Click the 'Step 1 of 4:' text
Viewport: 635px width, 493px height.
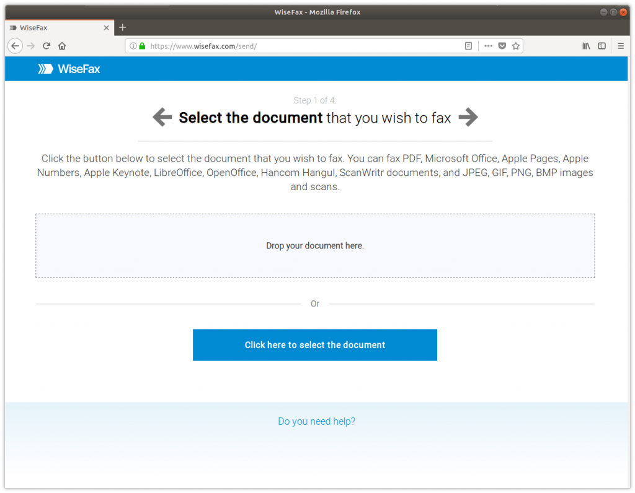[314, 100]
